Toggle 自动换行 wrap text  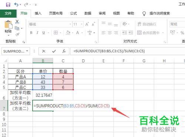(147, 24)
